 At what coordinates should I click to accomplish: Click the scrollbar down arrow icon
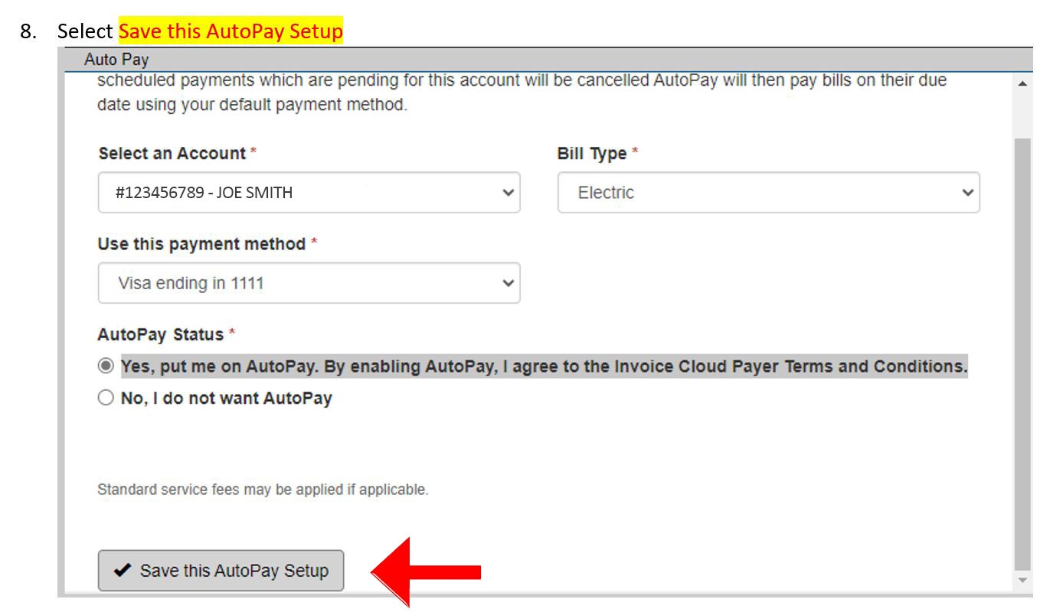(1022, 579)
